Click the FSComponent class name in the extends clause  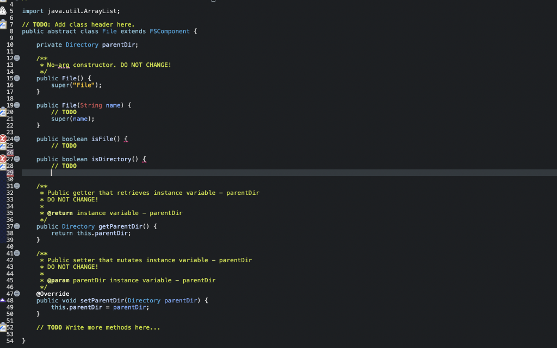tap(169, 31)
